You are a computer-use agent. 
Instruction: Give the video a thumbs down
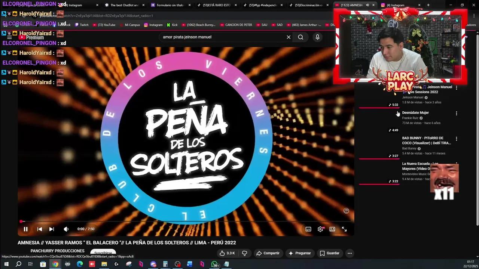click(x=244, y=253)
